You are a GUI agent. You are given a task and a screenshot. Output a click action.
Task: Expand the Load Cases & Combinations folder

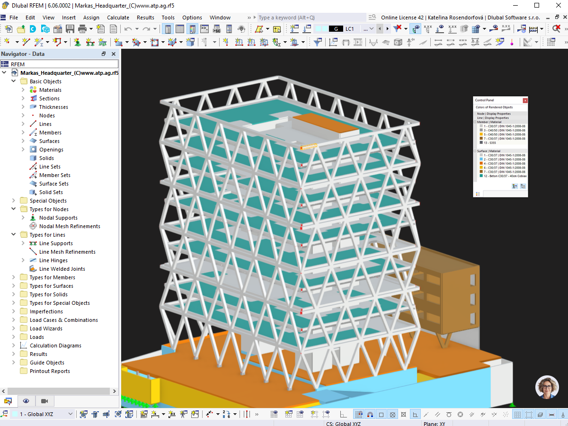pos(13,320)
